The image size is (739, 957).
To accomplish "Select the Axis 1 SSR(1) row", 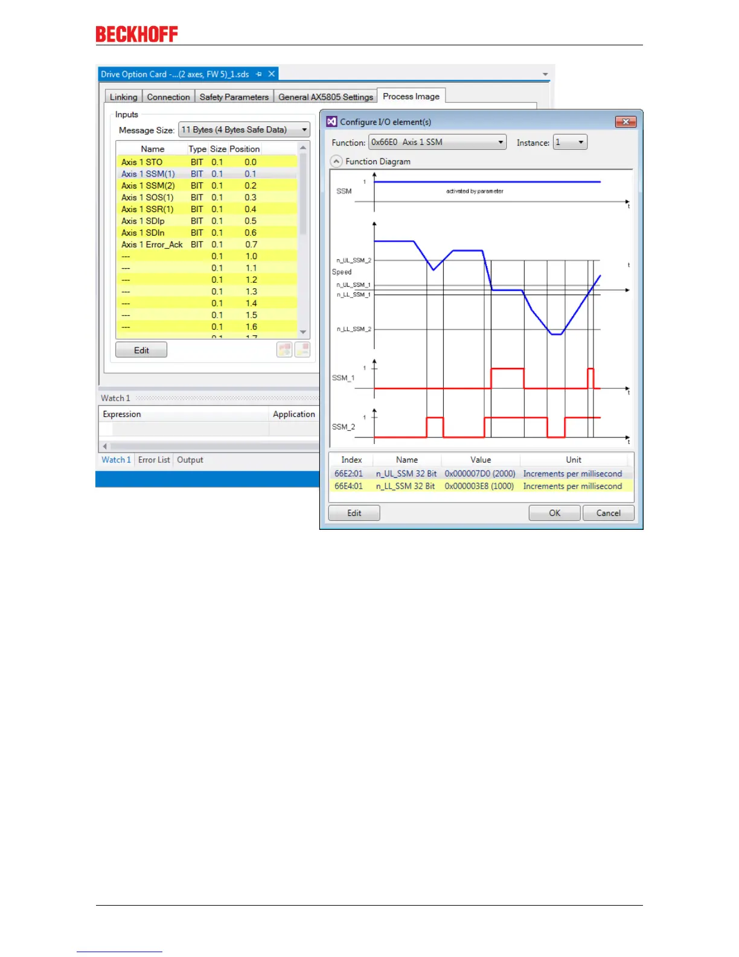I will 206,209.
